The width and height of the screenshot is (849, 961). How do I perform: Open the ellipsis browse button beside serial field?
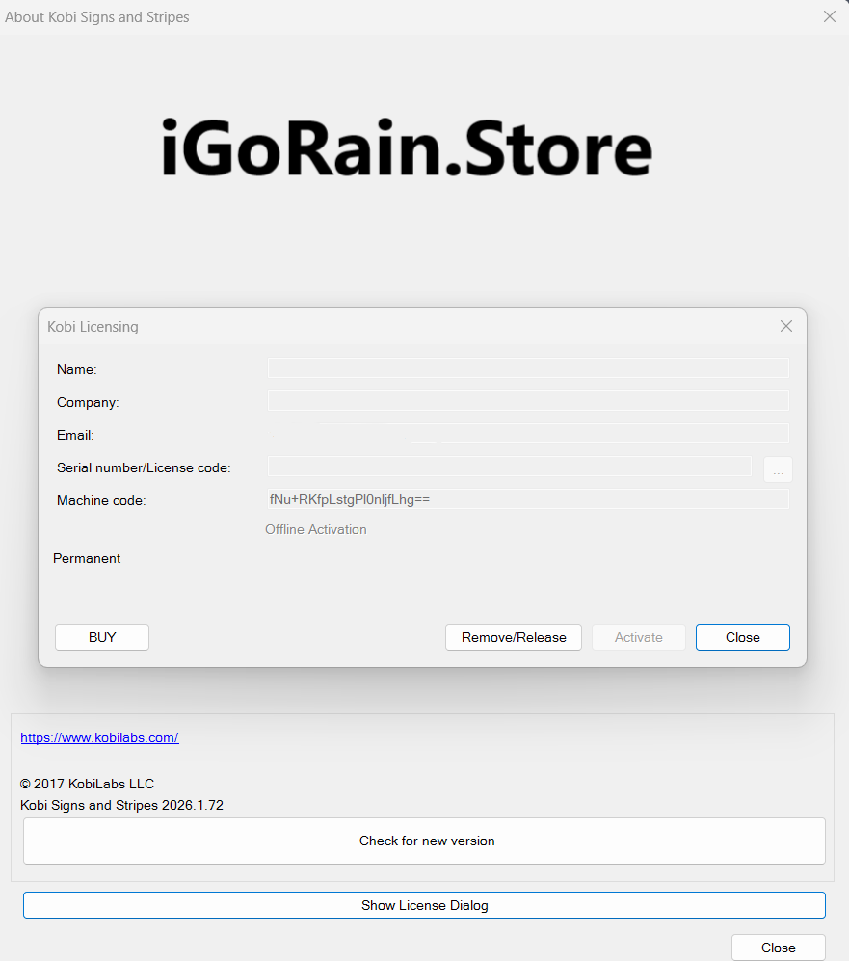click(x=778, y=469)
